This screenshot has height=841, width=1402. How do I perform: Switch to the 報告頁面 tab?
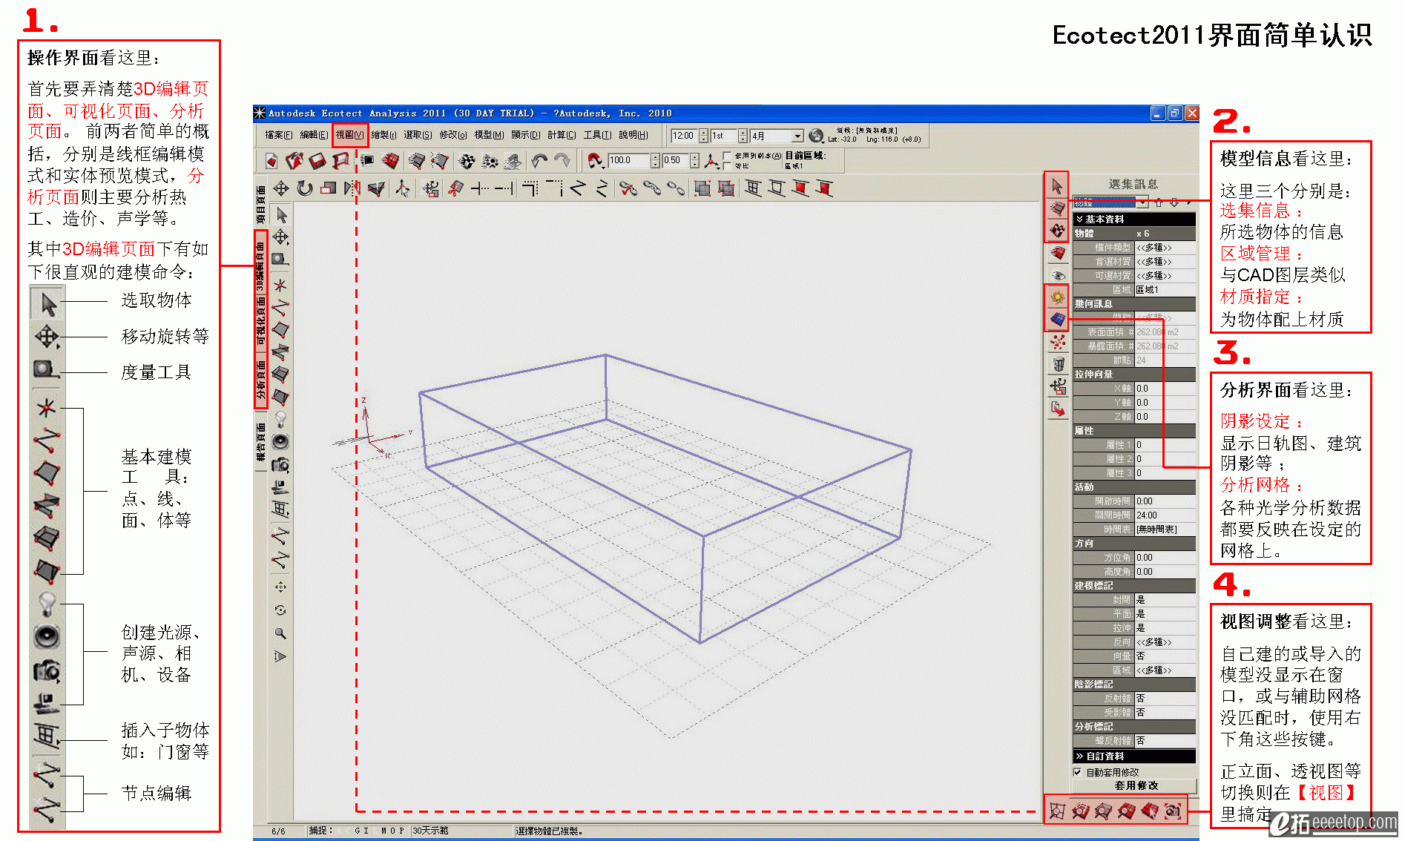pos(260,443)
